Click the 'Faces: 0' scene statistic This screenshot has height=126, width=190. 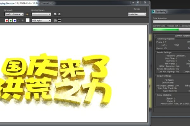[171, 101]
